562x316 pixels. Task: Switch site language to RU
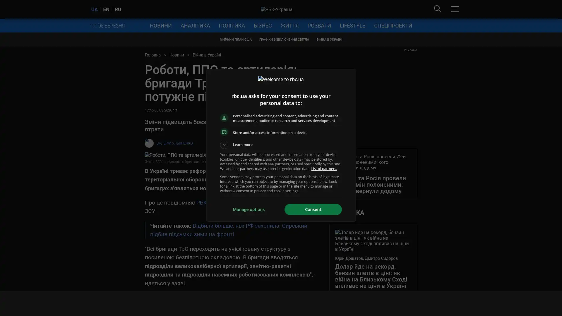pyautogui.click(x=118, y=9)
